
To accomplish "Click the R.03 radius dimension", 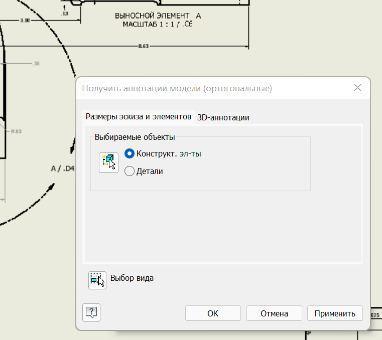I will [x=17, y=131].
